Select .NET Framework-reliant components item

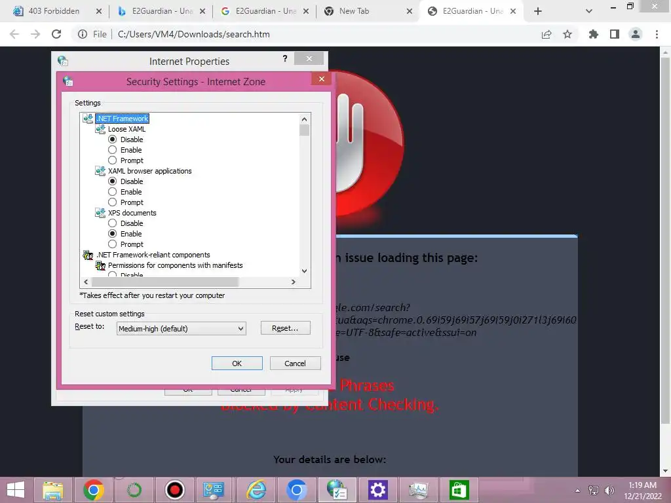pyautogui.click(x=153, y=255)
